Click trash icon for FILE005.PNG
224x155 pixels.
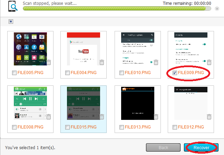(49, 62)
